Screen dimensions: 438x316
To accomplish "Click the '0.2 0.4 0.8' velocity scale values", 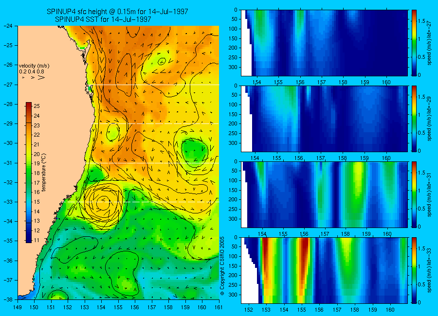I will point(32,72).
